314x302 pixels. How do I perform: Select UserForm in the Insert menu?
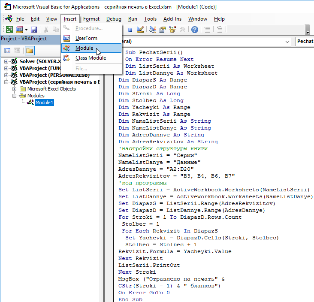[86, 38]
